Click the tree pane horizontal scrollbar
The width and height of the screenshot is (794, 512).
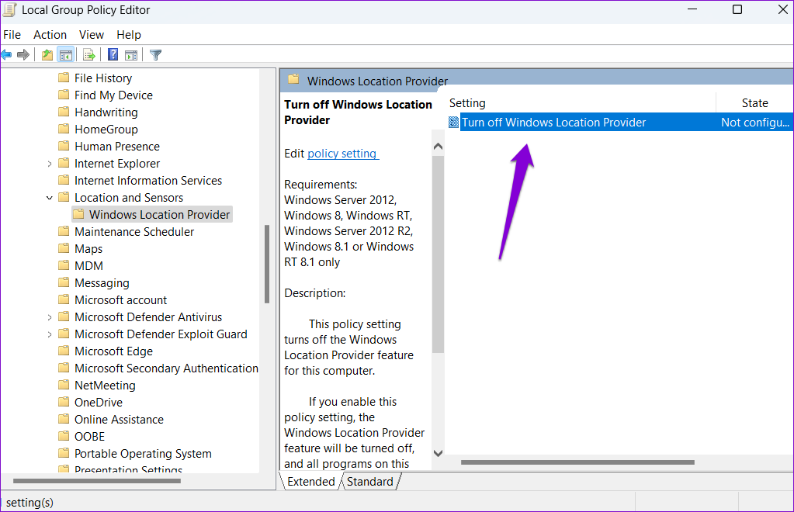97,481
